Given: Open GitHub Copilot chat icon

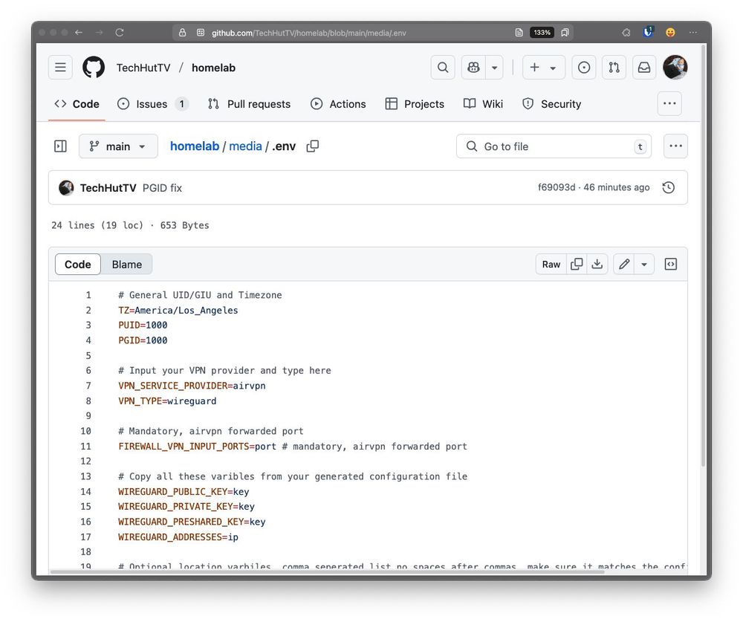Looking at the screenshot, I should point(473,68).
